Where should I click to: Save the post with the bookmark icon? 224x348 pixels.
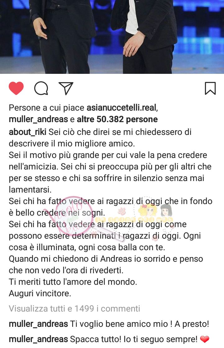coord(210,88)
